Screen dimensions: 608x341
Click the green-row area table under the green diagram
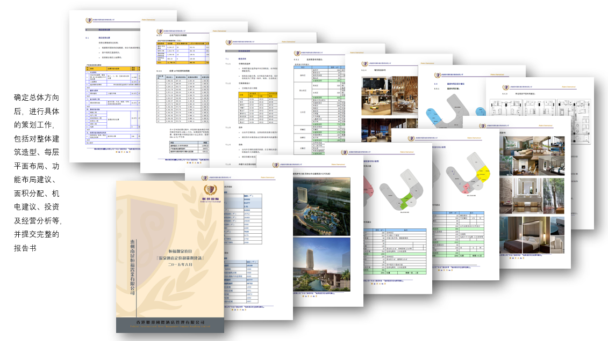click(x=395, y=252)
